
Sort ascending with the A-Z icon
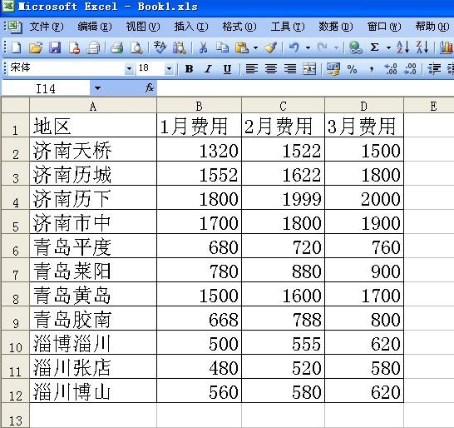pos(402,47)
